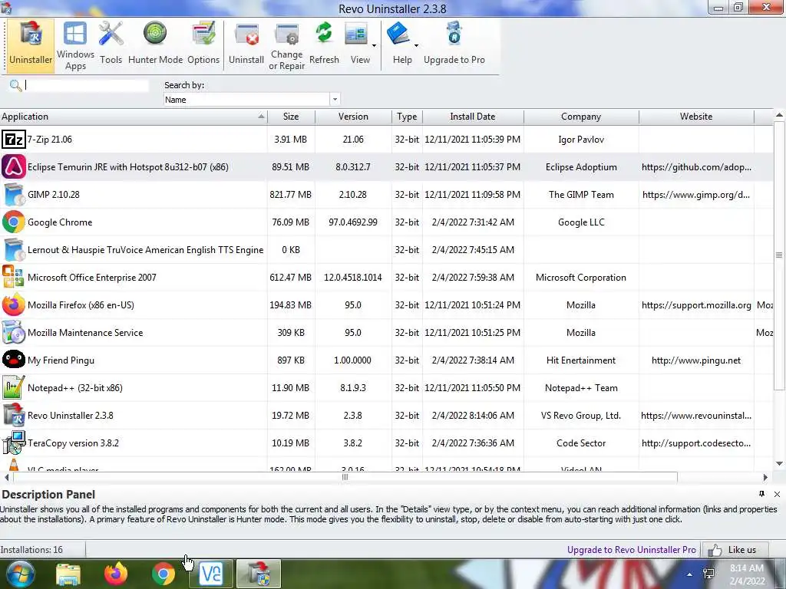
Task: Sort by the Website column header
Action: click(x=696, y=117)
